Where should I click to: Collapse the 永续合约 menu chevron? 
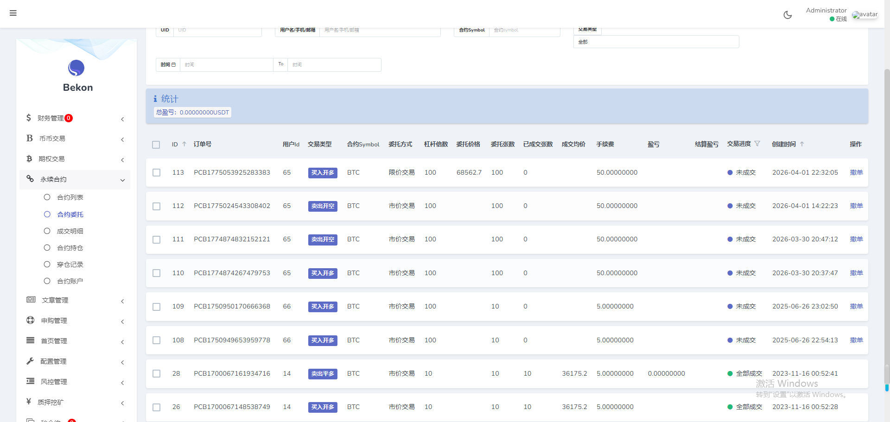122,180
